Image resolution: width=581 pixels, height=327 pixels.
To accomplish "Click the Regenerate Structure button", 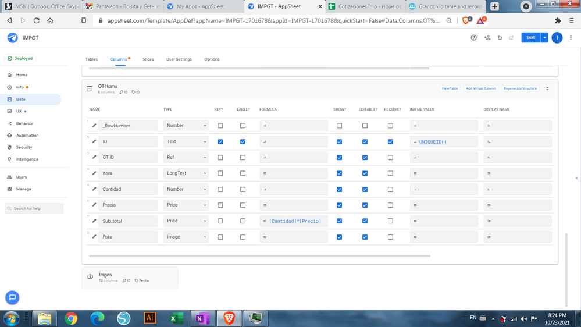I will (x=521, y=88).
